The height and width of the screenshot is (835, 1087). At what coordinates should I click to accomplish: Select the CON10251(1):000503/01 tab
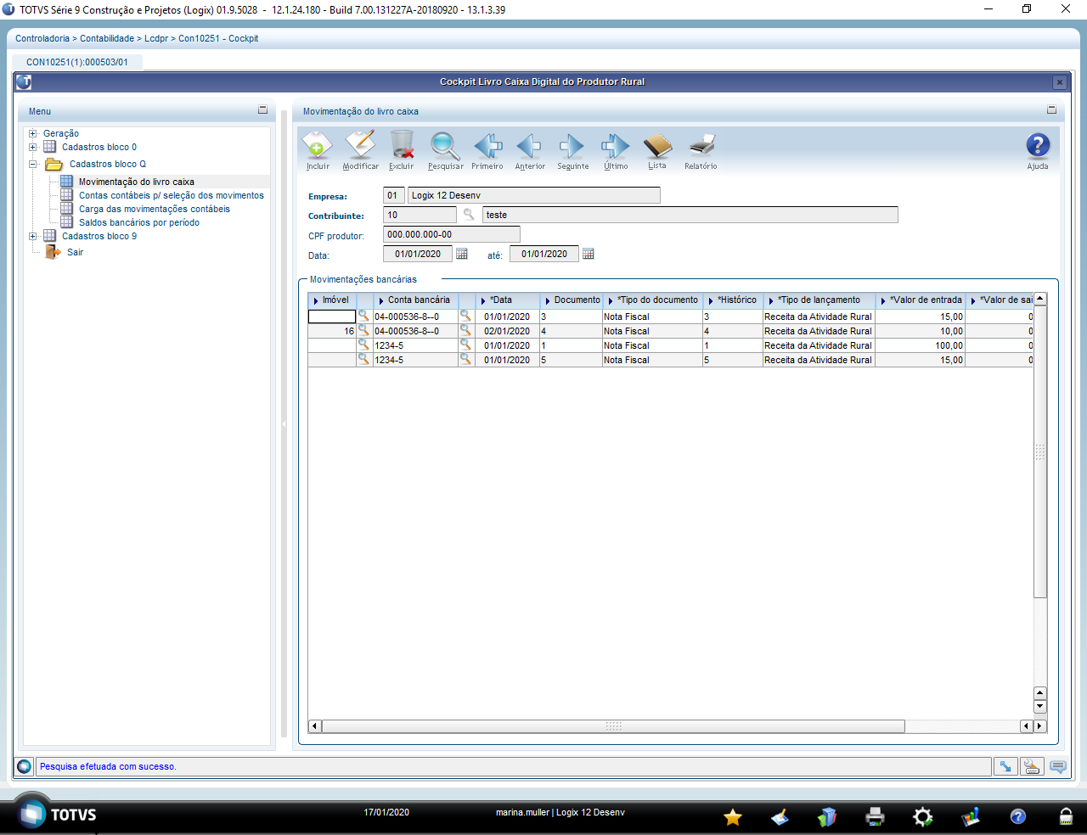pos(77,62)
